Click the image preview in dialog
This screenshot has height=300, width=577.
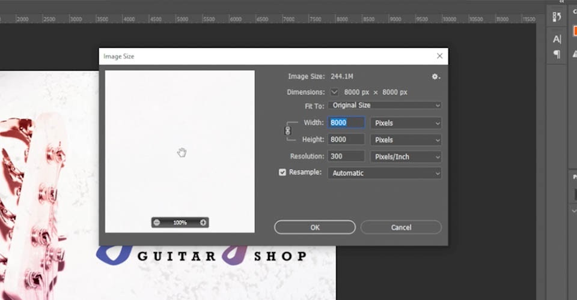[180, 152]
